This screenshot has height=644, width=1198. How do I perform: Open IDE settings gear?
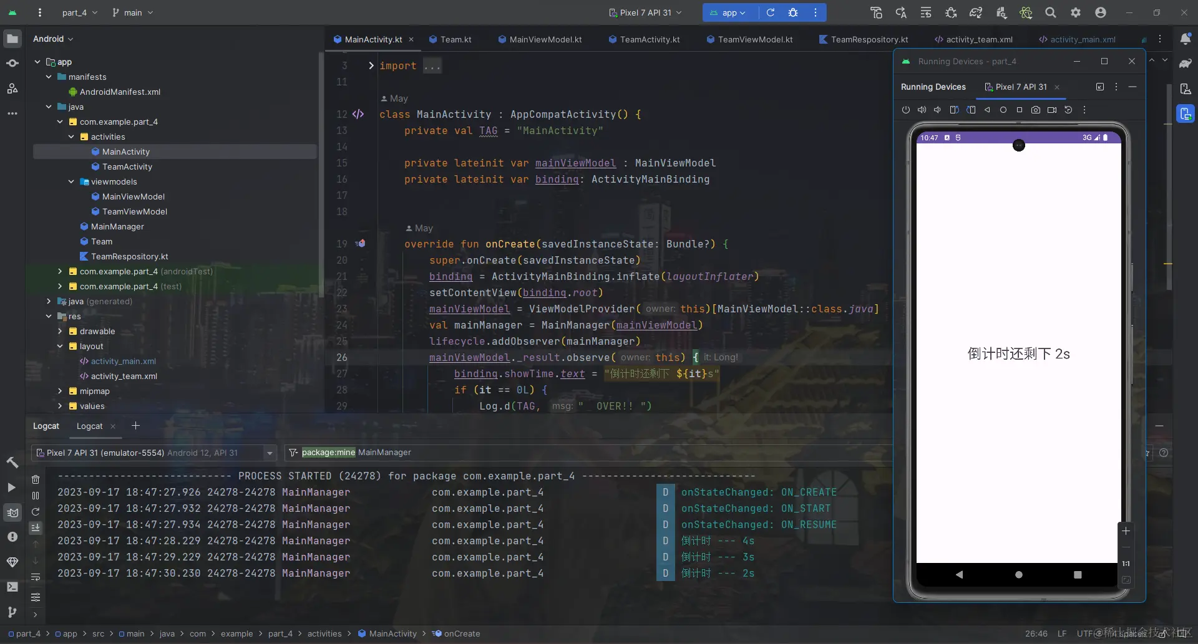click(1076, 12)
